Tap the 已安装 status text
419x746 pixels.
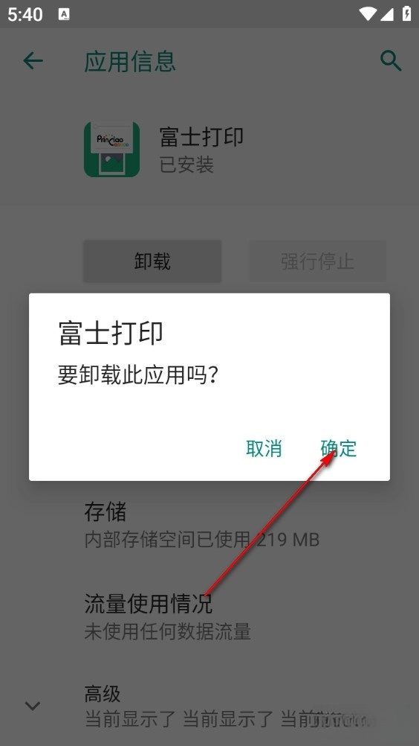pyautogui.click(x=186, y=165)
